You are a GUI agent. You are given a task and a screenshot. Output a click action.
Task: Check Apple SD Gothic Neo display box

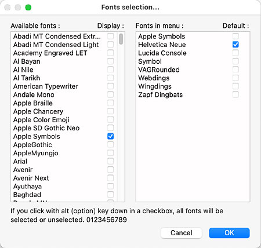click(x=110, y=128)
